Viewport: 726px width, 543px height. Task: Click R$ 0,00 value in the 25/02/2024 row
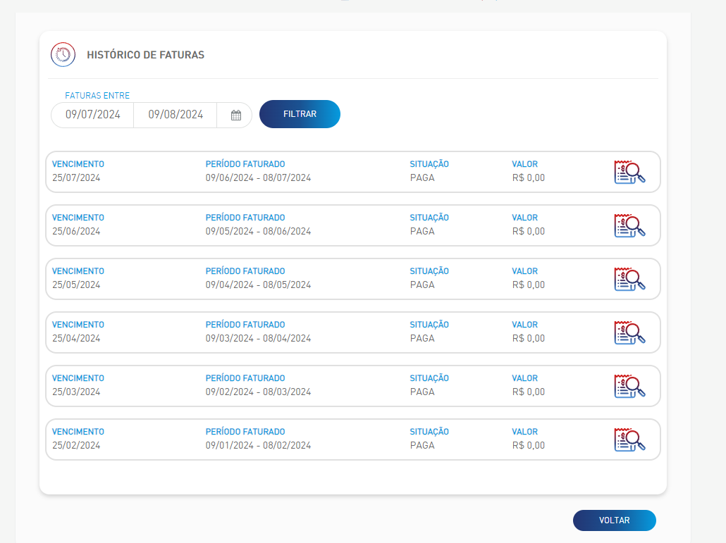pyautogui.click(x=529, y=445)
